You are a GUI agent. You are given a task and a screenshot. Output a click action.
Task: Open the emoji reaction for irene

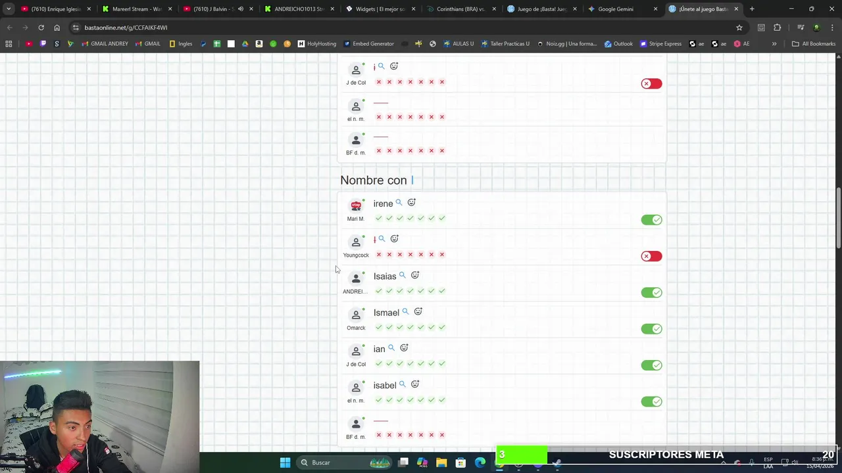[x=411, y=203]
